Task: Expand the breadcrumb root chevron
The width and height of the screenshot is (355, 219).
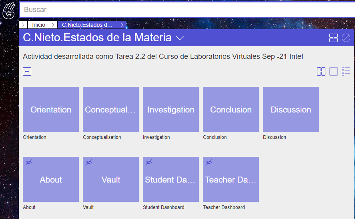Action: pos(23,25)
